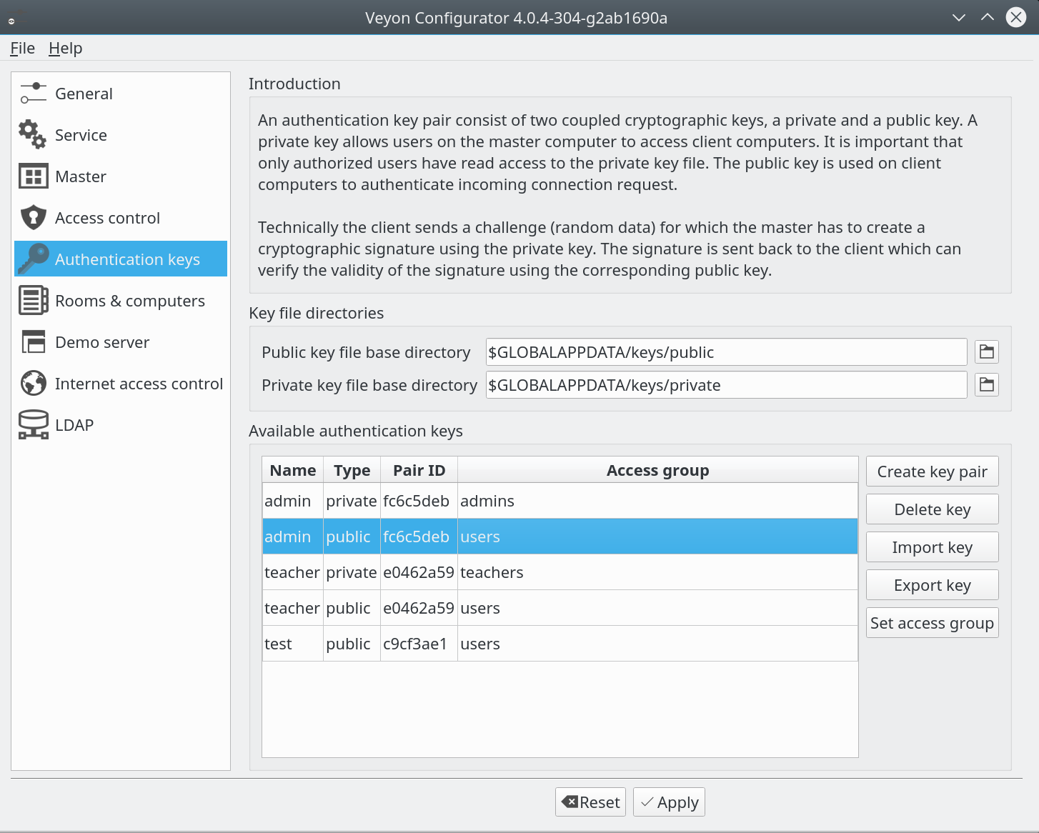Sort keys by Name column header

[x=293, y=470]
